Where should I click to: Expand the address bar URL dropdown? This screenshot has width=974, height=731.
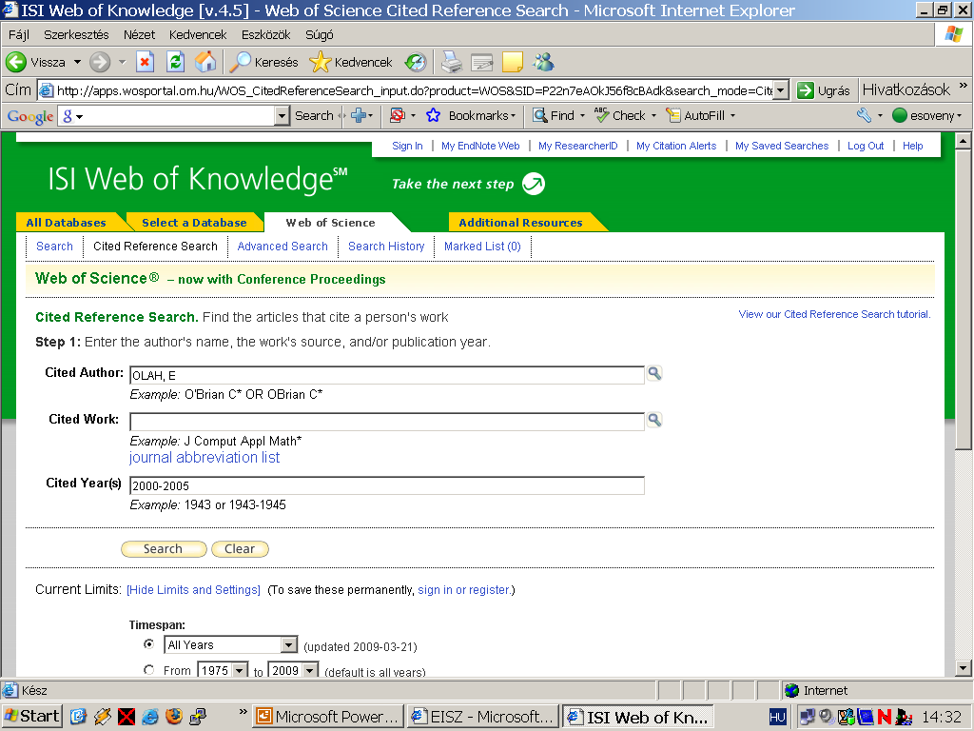coord(782,90)
